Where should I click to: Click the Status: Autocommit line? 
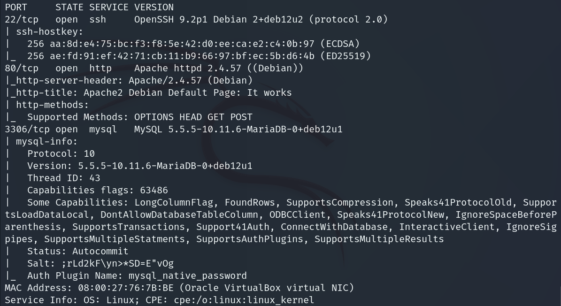(x=77, y=252)
